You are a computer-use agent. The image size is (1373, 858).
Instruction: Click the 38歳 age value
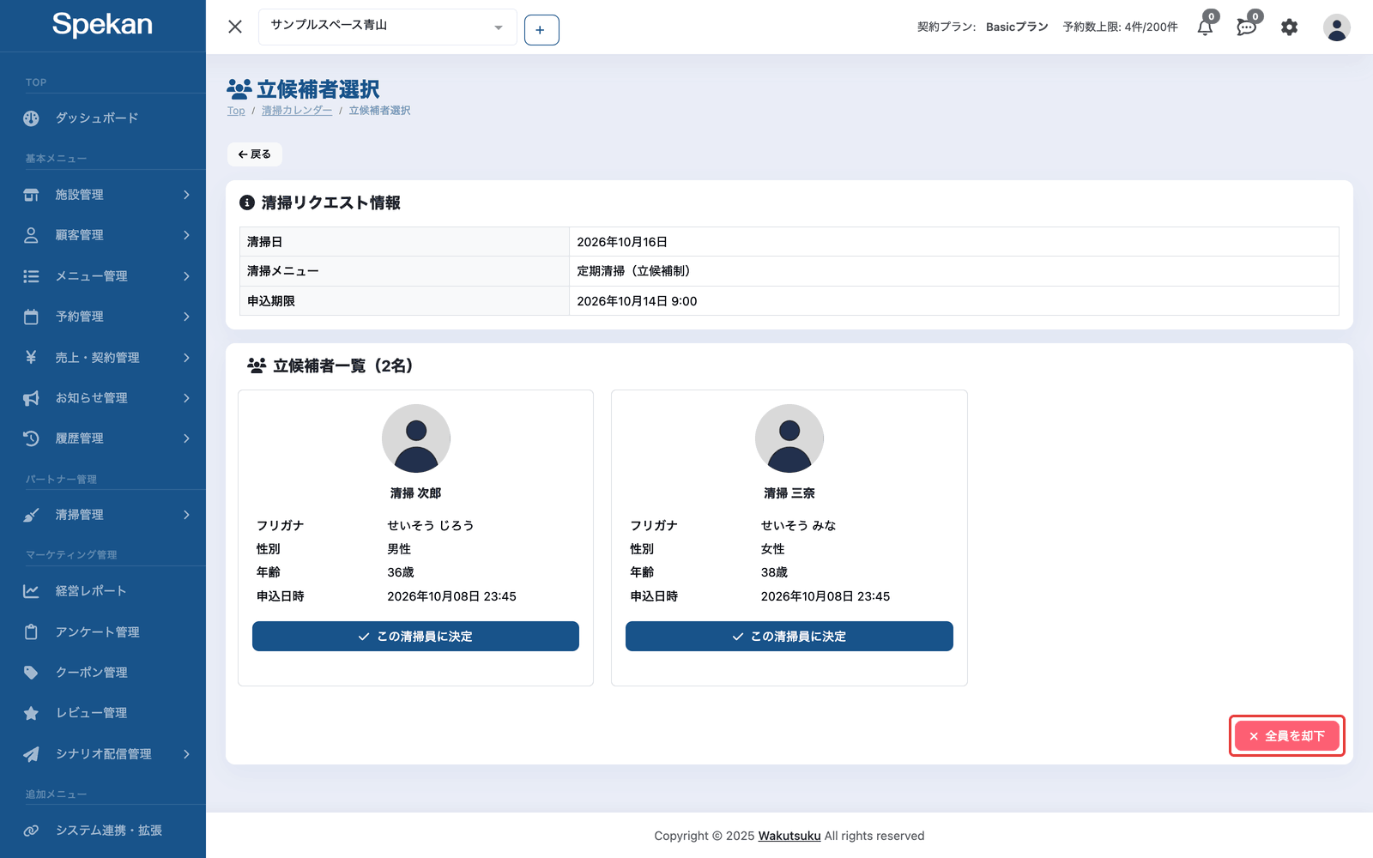pos(774,572)
